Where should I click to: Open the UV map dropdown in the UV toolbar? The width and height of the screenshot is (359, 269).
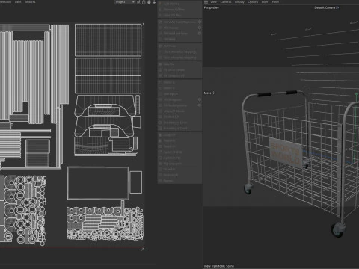pos(125,2)
